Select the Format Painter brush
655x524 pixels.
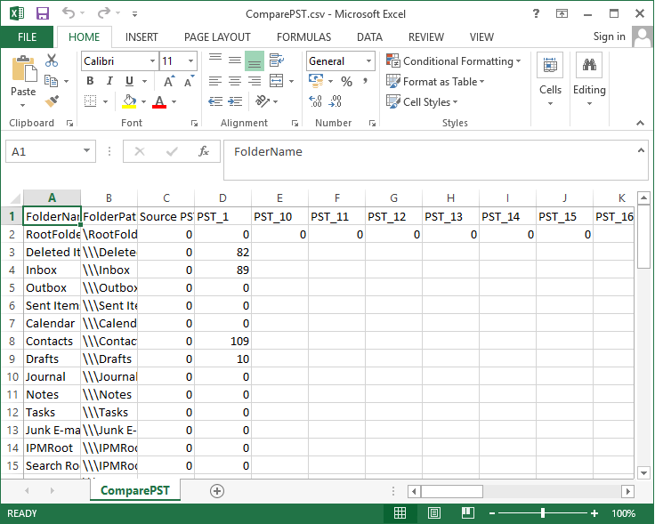coord(52,101)
